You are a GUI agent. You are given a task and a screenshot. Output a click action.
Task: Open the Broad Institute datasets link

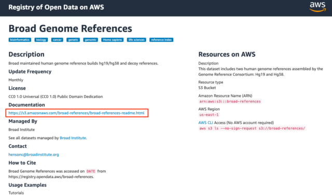coord(73,138)
